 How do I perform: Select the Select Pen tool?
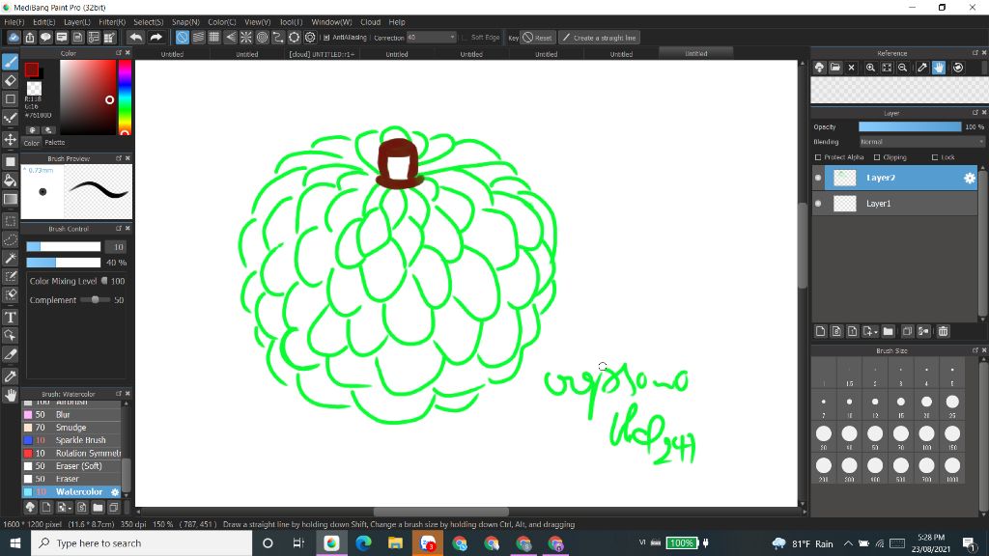point(10,276)
